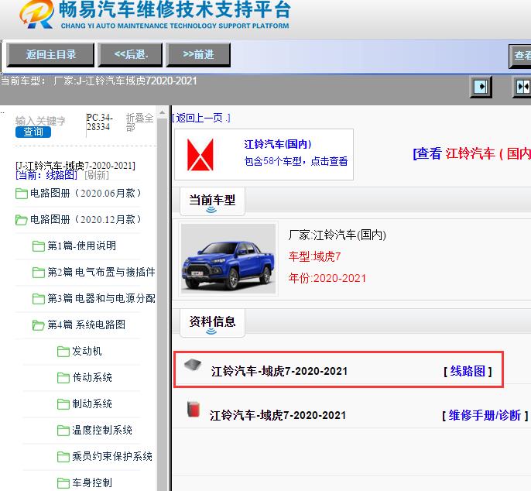Click the open folder icon of 电路图册 2020.12月款

22,220
